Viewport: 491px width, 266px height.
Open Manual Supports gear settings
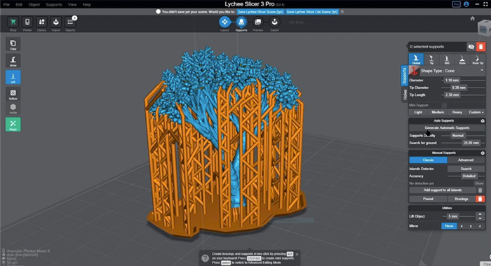483,153
